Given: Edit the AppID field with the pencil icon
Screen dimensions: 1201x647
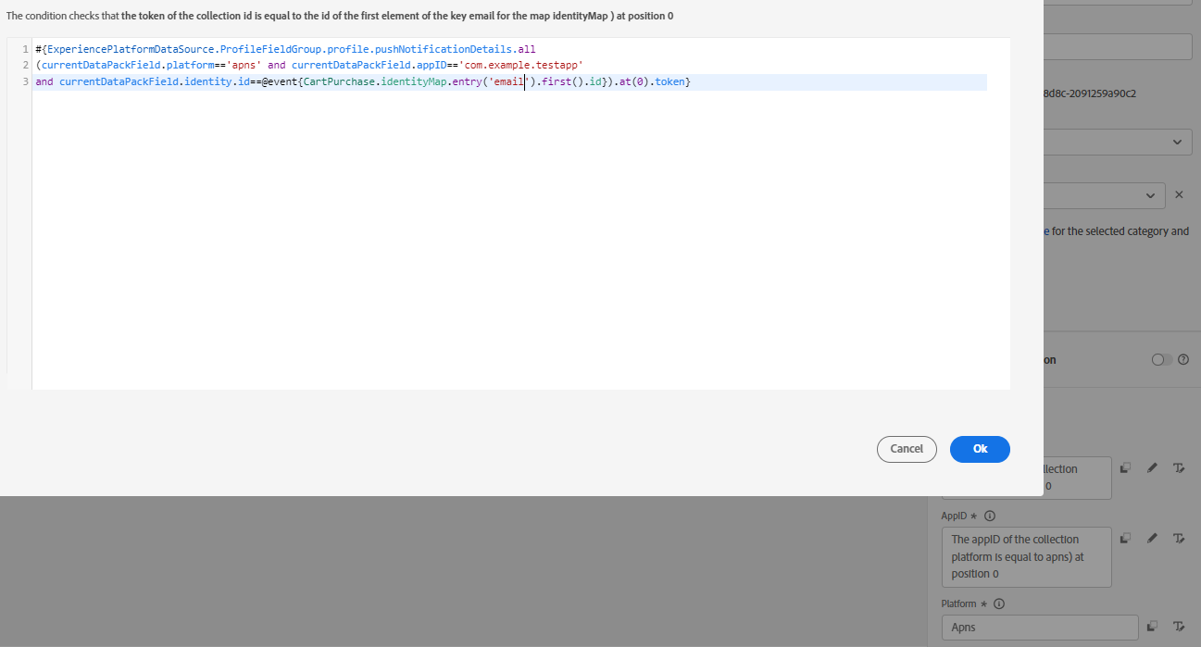Looking at the screenshot, I should tap(1152, 538).
